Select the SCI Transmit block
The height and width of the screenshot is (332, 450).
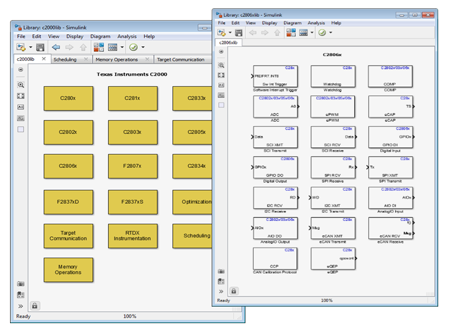(276, 137)
